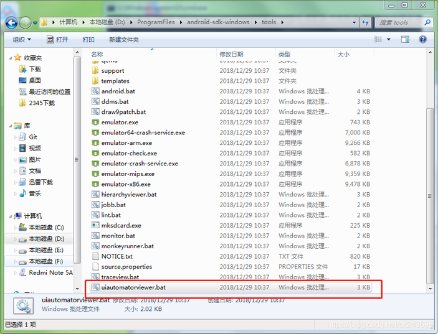Select the uiautomatorviewer.bat file icon
This screenshot has width=438, height=334.
[x=95, y=287]
